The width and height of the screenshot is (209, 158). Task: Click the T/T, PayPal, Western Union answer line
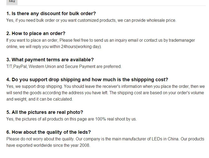(x=64, y=66)
